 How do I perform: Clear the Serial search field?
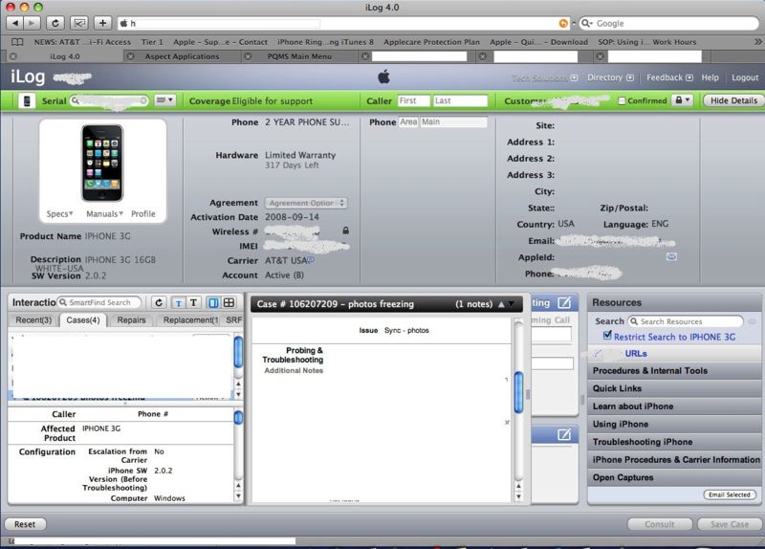[x=143, y=100]
